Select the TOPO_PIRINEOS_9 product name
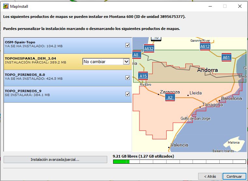This screenshot has width=248, height=181. pyautogui.click(x=23, y=91)
